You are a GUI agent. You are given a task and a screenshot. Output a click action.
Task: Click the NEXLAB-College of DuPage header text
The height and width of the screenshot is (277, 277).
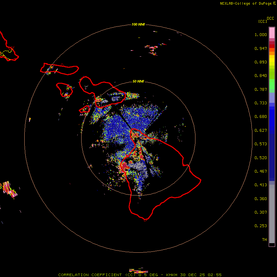[x=246, y=3]
